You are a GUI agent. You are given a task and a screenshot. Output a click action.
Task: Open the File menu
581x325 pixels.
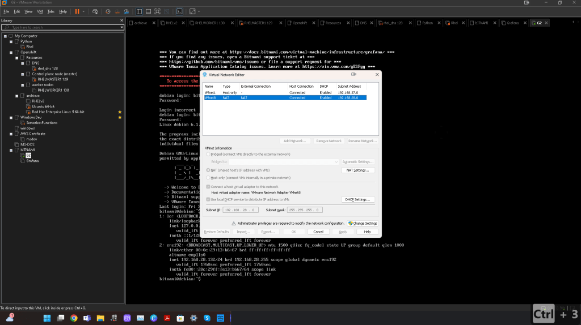pos(6,11)
